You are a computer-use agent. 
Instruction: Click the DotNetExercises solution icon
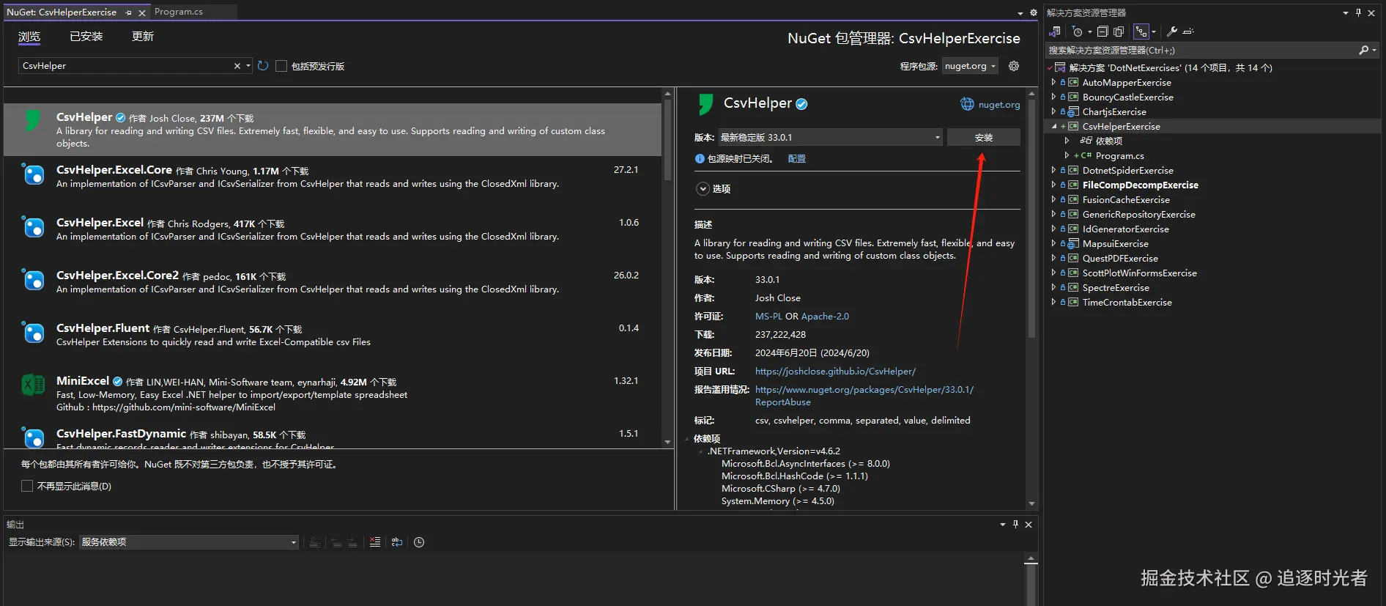pyautogui.click(x=1060, y=67)
